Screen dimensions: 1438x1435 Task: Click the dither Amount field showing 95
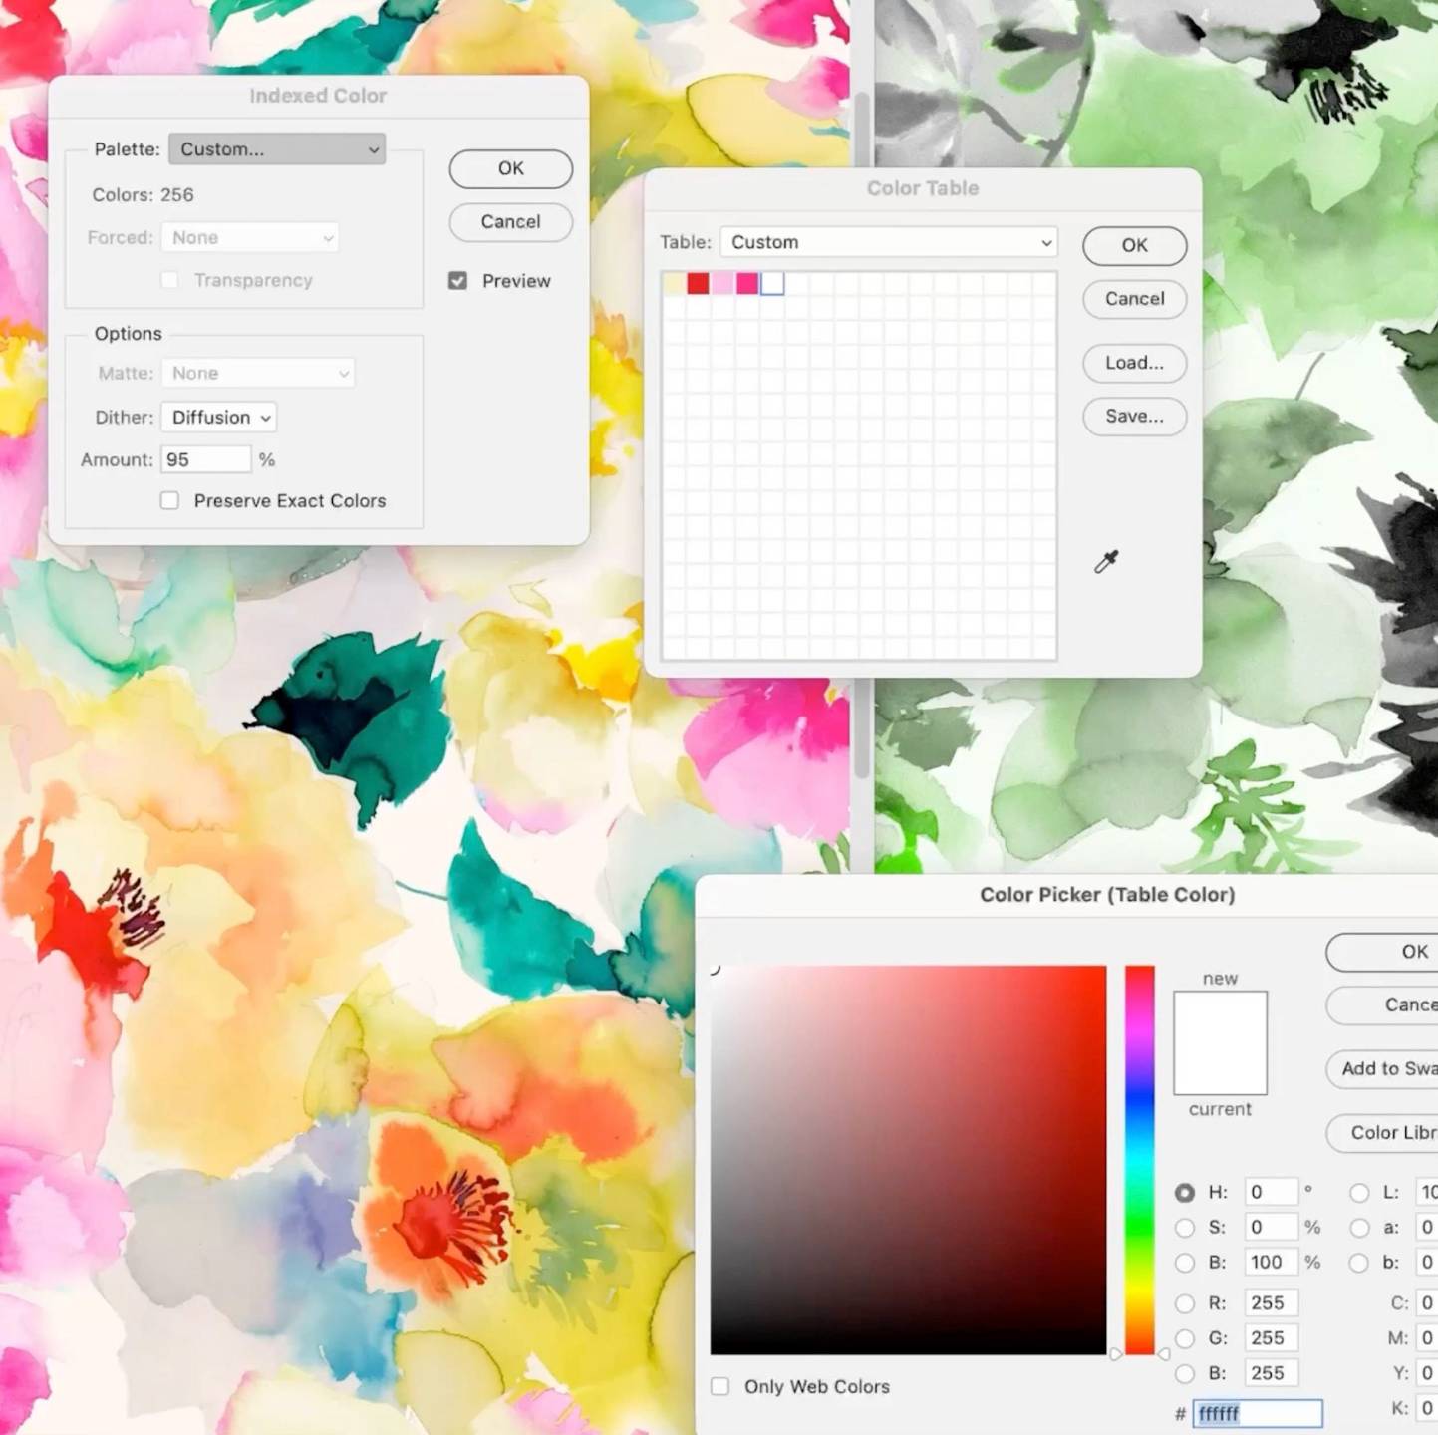(x=206, y=459)
